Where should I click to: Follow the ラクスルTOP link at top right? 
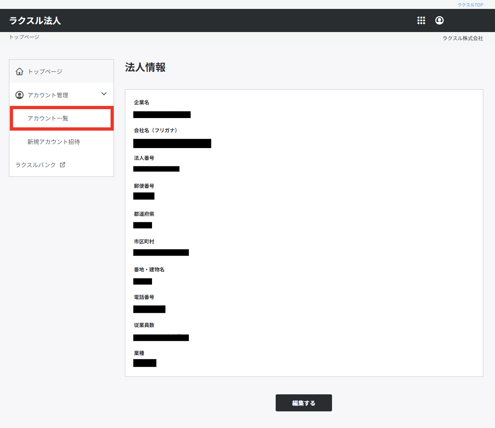(470, 5)
